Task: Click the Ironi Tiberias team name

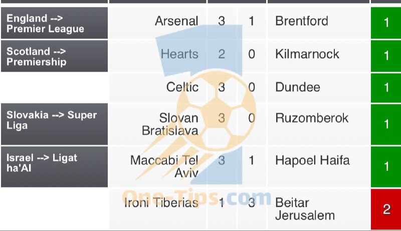Action: pyautogui.click(x=161, y=203)
